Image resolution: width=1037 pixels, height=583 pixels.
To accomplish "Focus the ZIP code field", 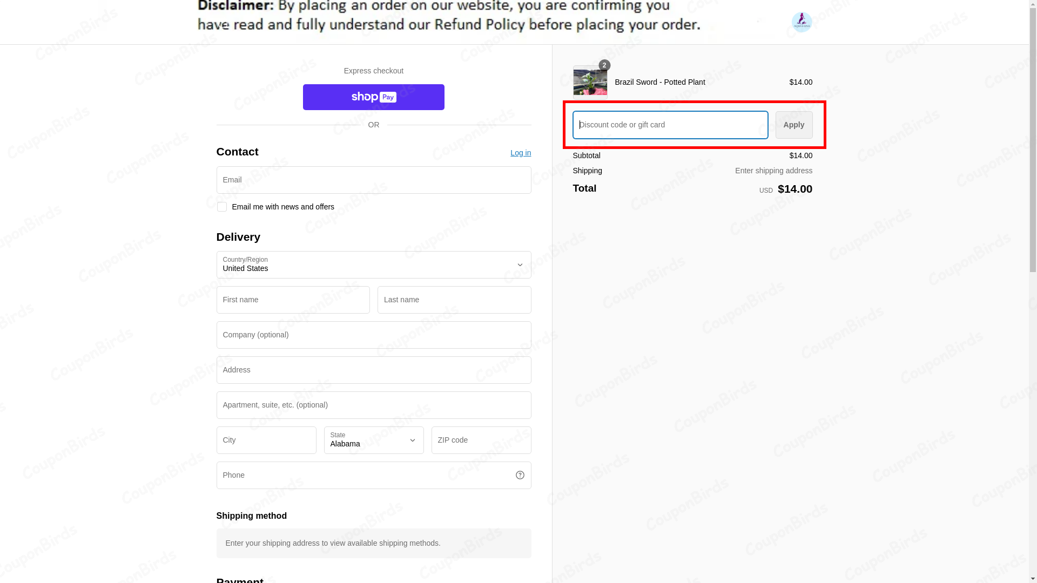I will [x=481, y=440].
